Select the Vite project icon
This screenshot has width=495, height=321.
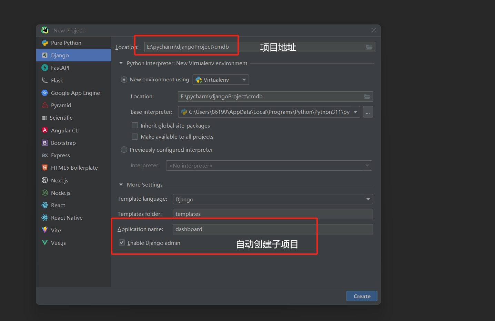45,230
